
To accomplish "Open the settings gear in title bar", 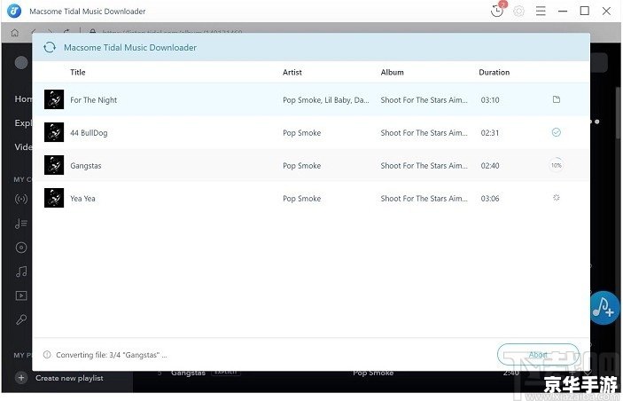I will point(518,12).
